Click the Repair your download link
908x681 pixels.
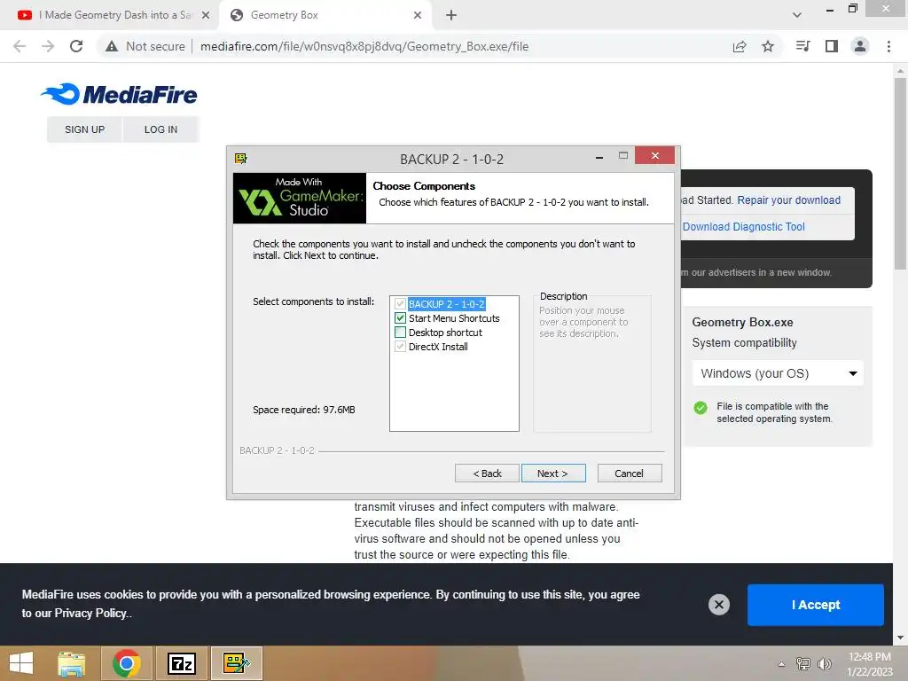click(x=788, y=200)
